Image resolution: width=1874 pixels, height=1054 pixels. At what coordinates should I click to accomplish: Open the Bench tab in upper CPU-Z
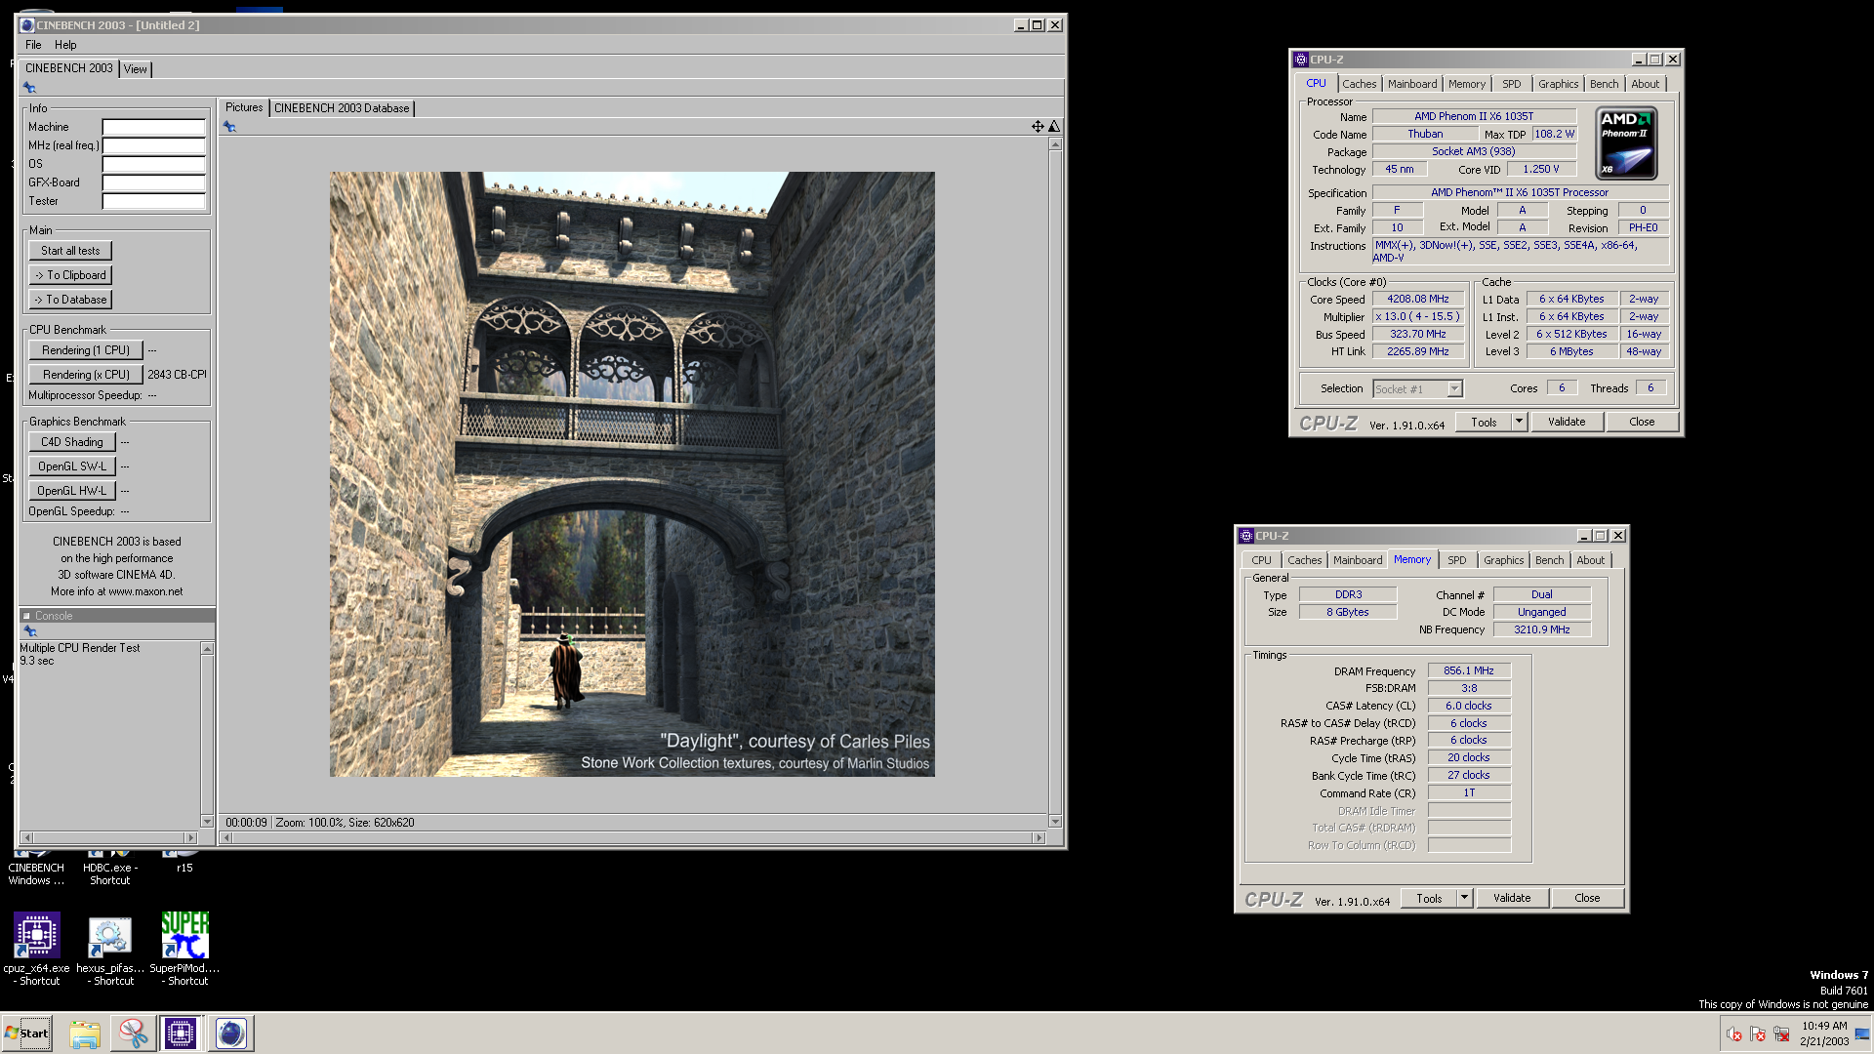pos(1604,84)
